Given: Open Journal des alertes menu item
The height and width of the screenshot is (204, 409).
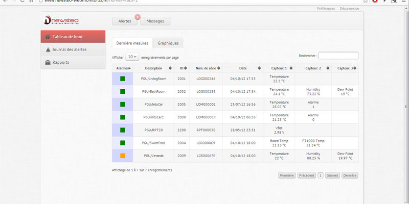Looking at the screenshot, I should tap(73, 49).
